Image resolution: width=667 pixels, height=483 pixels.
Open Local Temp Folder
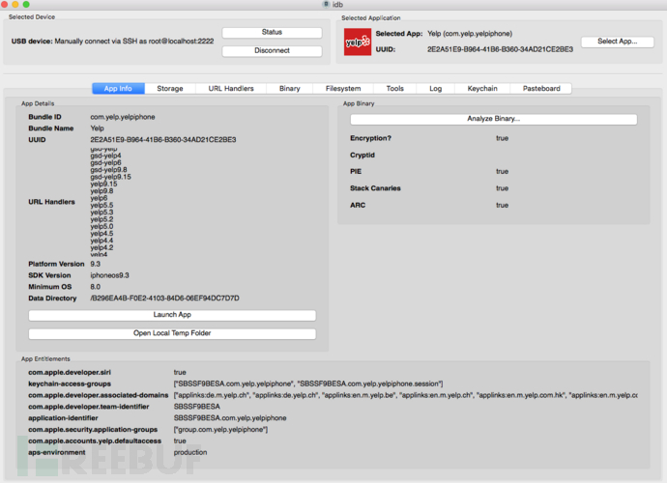coord(172,333)
